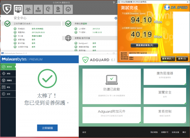Click the G DATA shield logo
190x138 pixels.
7,9
